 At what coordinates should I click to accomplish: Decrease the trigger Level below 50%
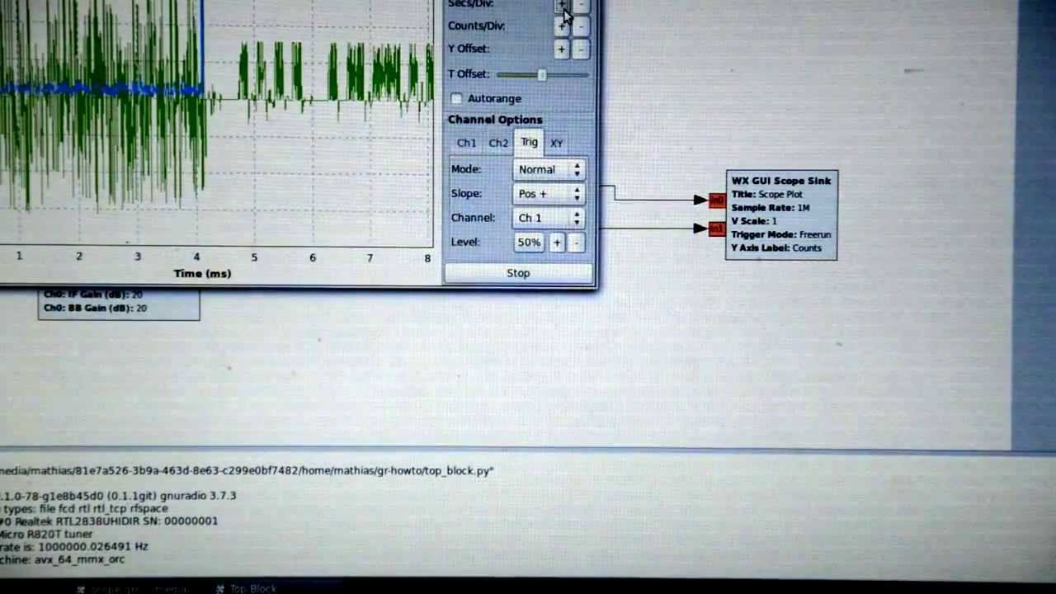click(x=577, y=243)
